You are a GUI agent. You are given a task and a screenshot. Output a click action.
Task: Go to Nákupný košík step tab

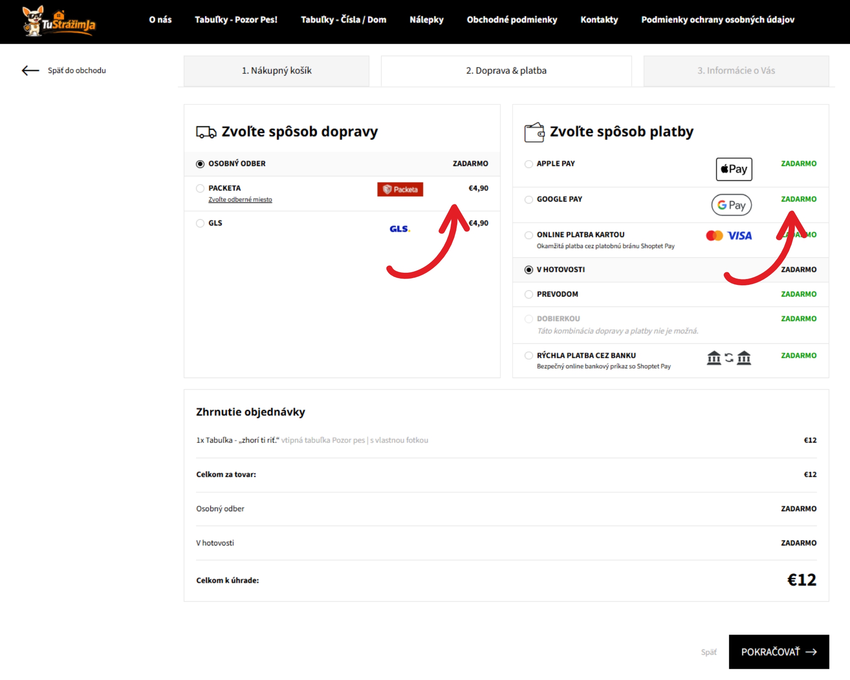(x=276, y=71)
